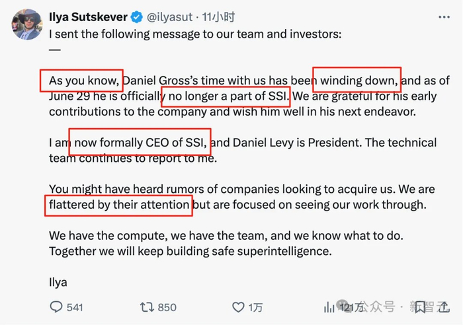Click highlighted "flattered by their attention" text
Screen dimensions: 463x325
(119, 204)
